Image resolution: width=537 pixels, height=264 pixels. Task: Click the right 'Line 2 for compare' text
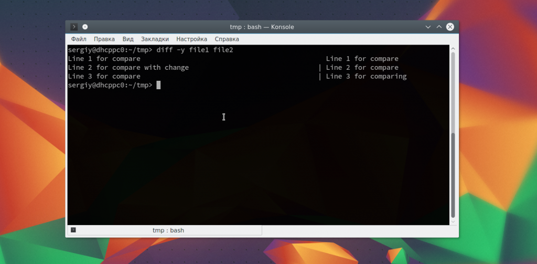coord(362,68)
